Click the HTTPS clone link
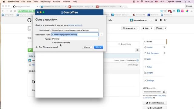The height and width of the screenshot is (109, 194). click(x=159, y=96)
